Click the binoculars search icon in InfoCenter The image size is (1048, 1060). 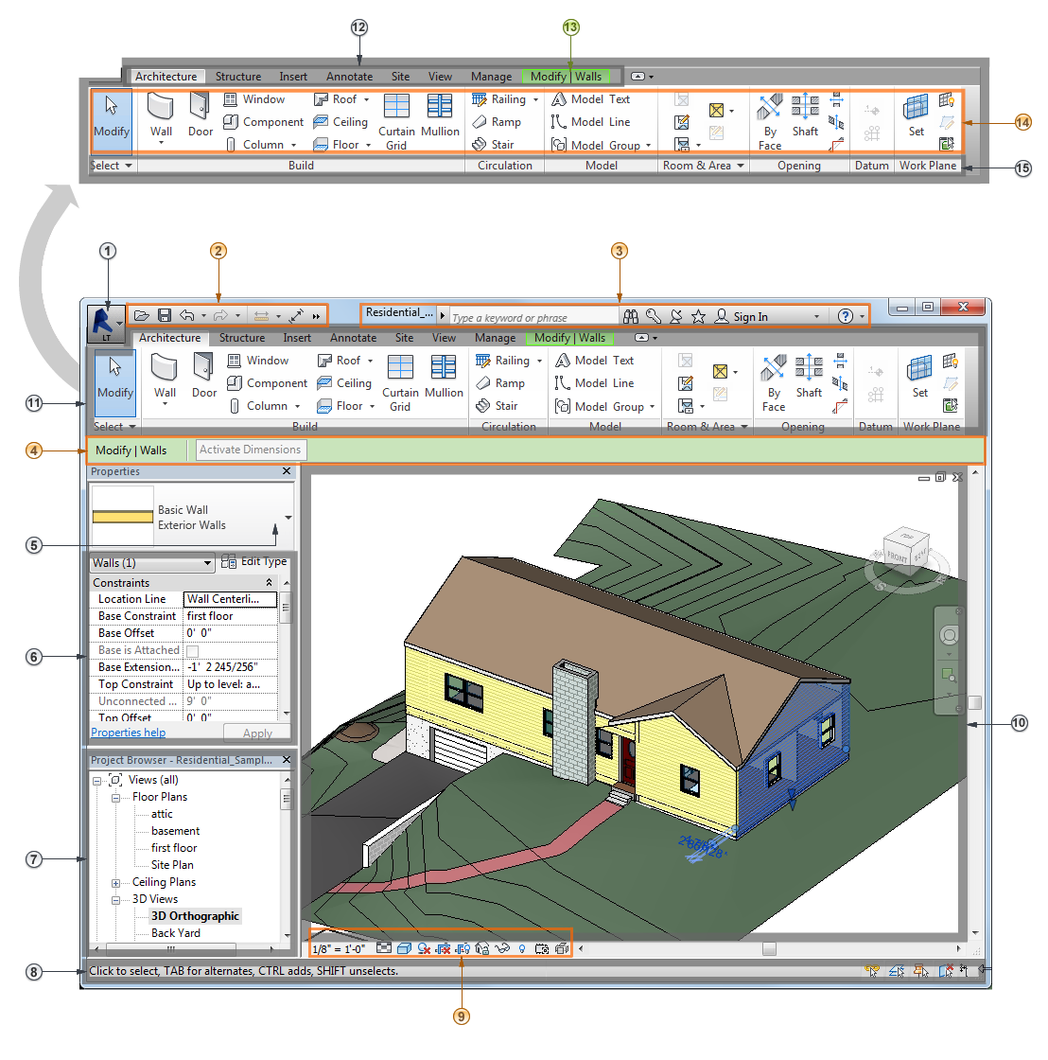(631, 316)
